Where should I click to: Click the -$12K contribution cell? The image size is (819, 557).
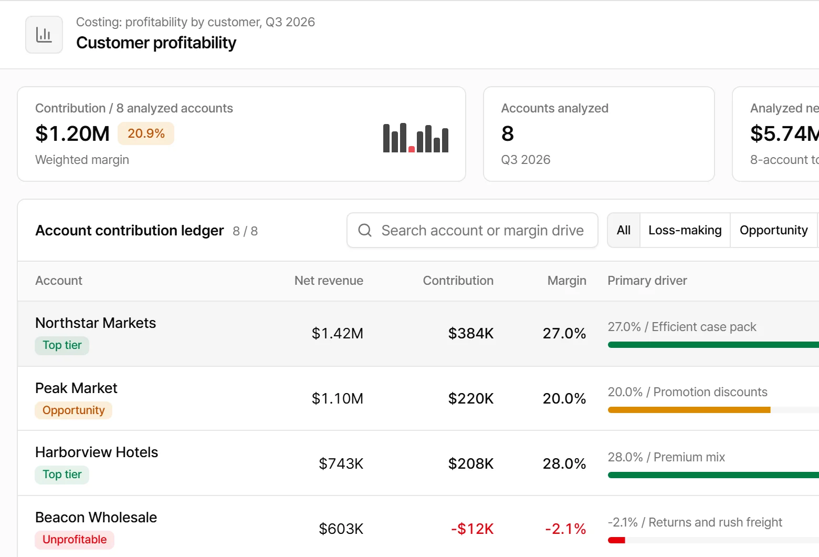[x=472, y=529]
